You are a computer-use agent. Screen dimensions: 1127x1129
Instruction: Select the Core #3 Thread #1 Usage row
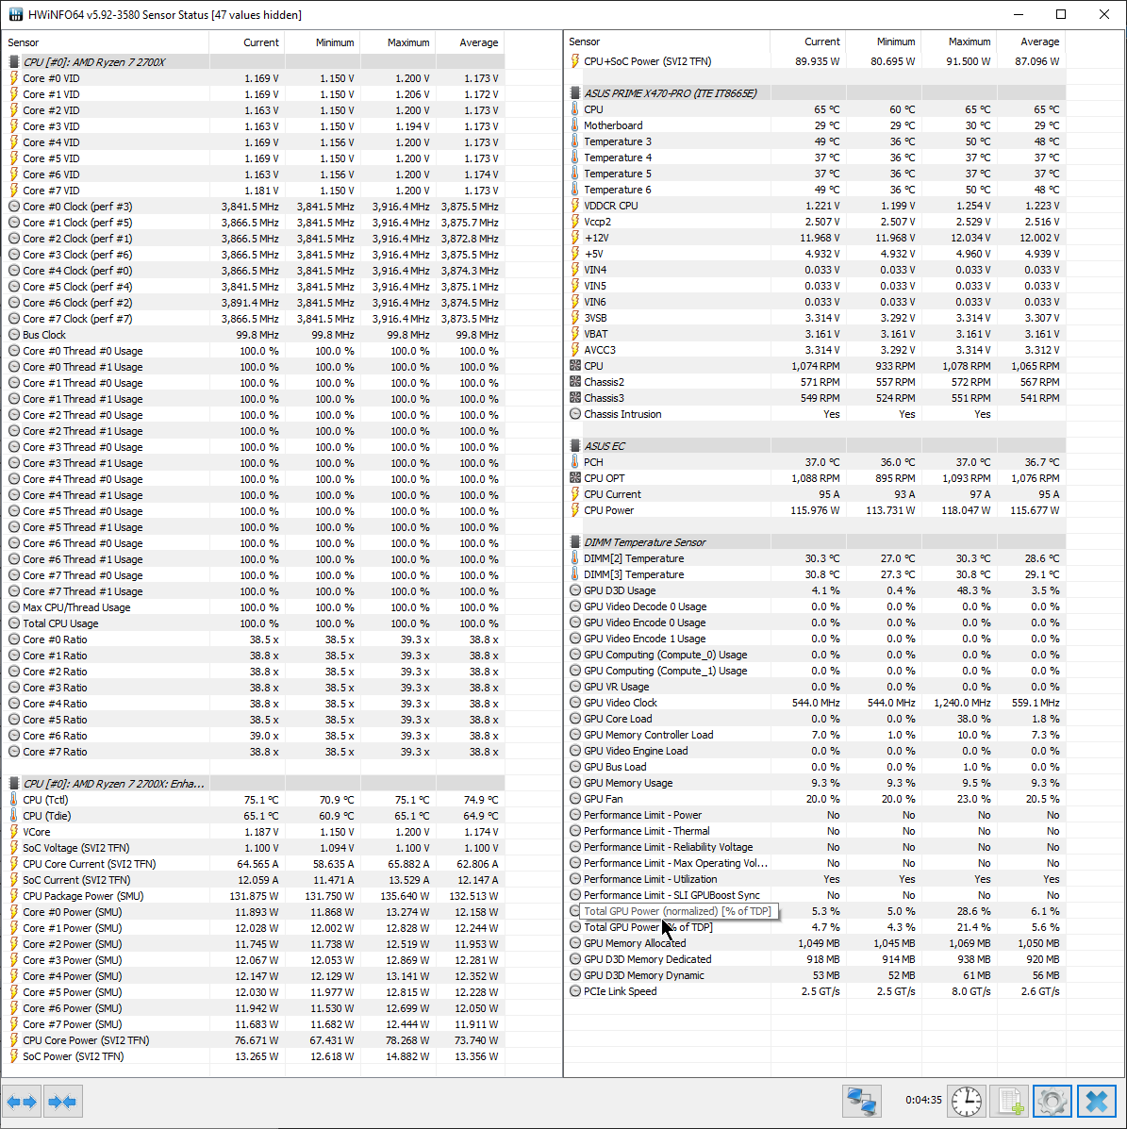point(254,463)
